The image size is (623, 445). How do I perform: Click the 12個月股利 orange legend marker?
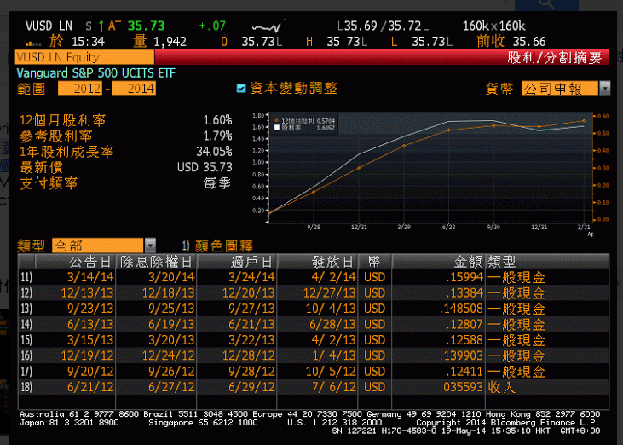[x=276, y=120]
